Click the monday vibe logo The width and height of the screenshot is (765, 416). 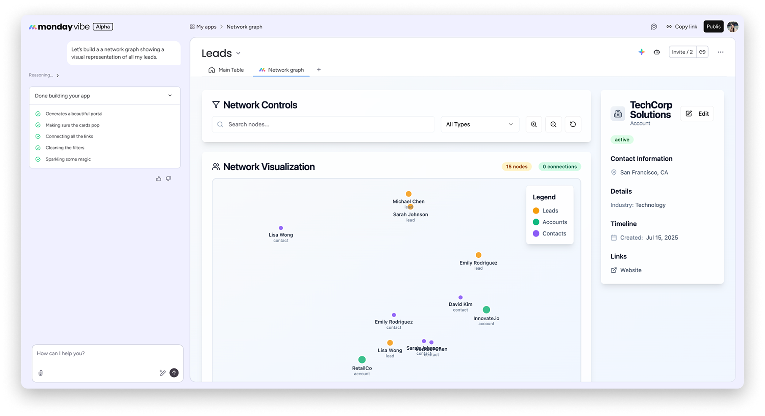coord(59,27)
